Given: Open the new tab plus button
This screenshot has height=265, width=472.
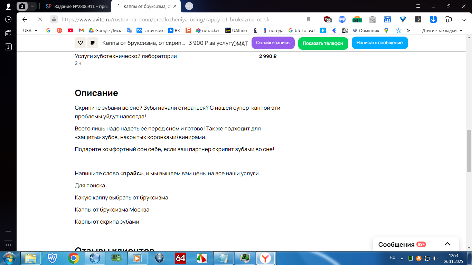Looking at the screenshot, I should pyautogui.click(x=189, y=6).
